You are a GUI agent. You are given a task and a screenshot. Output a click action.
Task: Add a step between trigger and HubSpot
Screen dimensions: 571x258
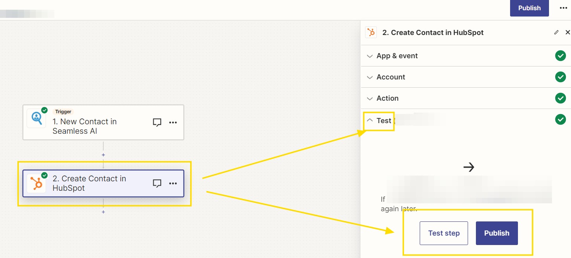103,155
